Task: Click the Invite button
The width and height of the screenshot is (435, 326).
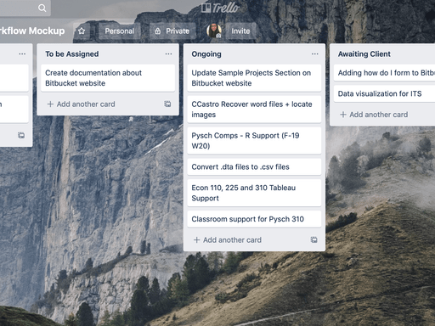Action: pos(240,31)
